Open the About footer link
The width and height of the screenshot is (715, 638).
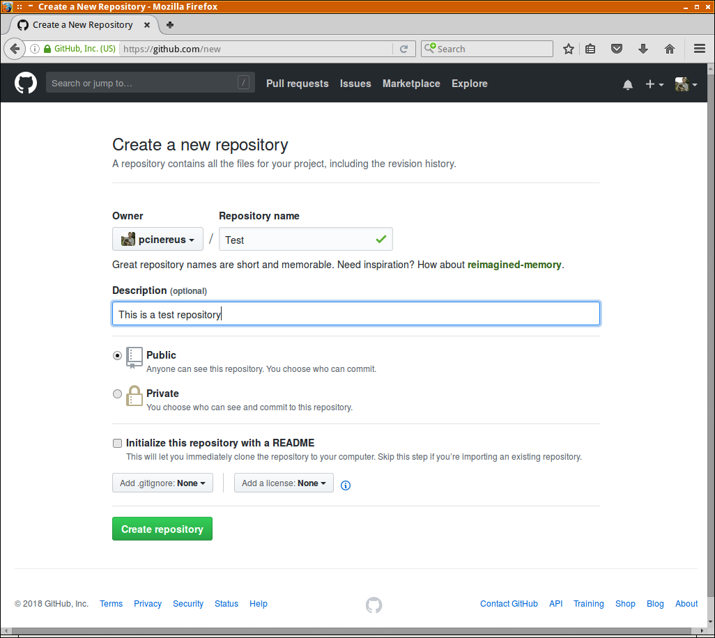point(686,604)
